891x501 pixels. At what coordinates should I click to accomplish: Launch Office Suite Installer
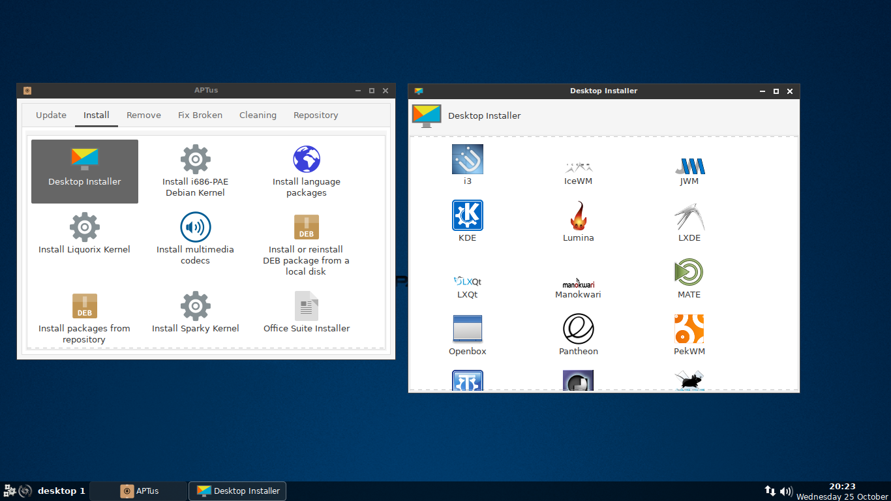coord(307,312)
